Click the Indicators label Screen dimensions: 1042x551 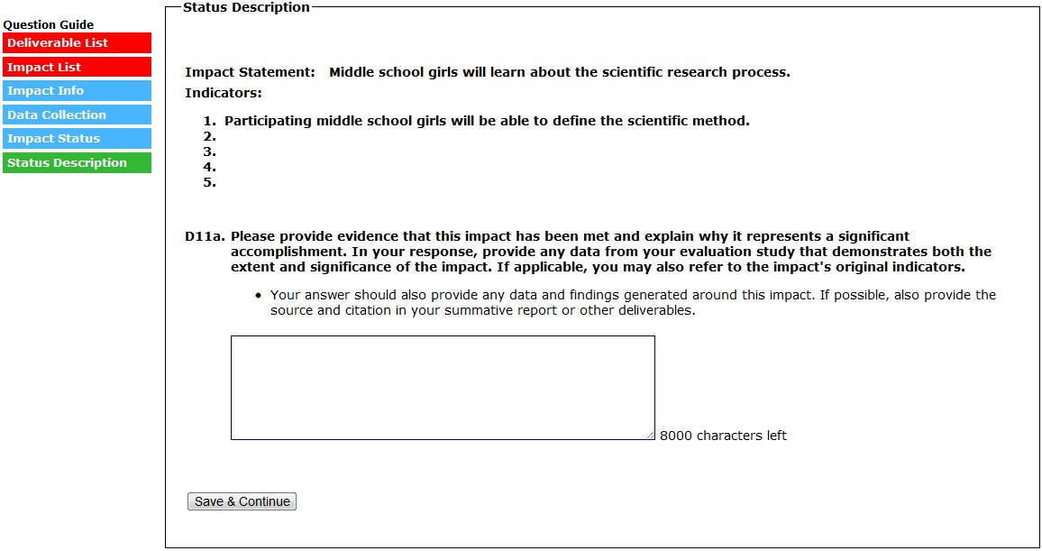click(224, 93)
